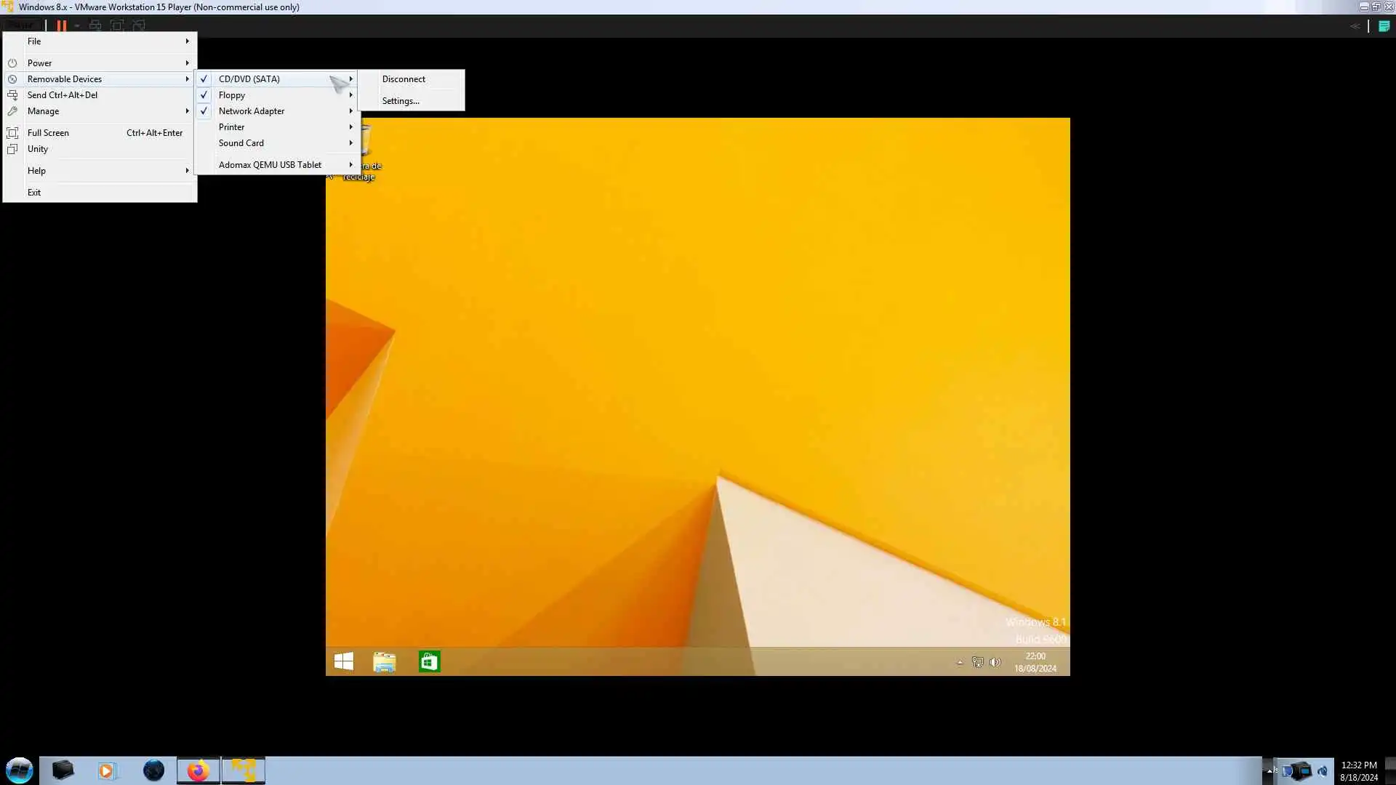
Task: Toggle the Network Adapter checkmark
Action: tap(204, 111)
